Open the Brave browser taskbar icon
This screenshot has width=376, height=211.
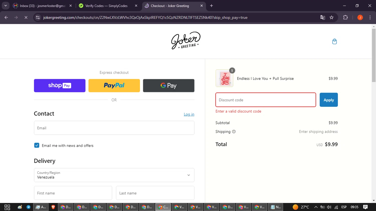point(53,207)
